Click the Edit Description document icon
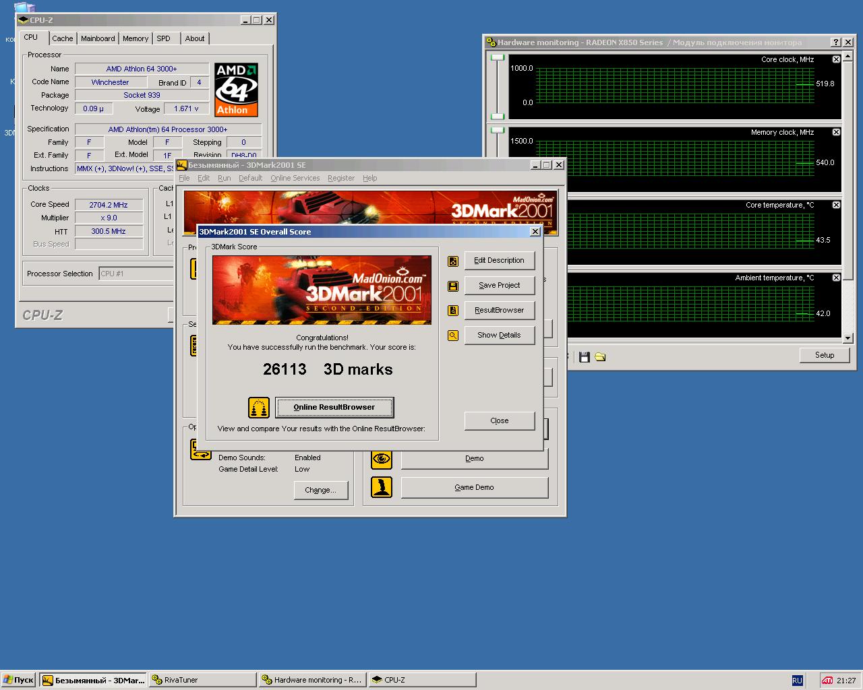Image resolution: width=863 pixels, height=690 pixels. coord(453,261)
